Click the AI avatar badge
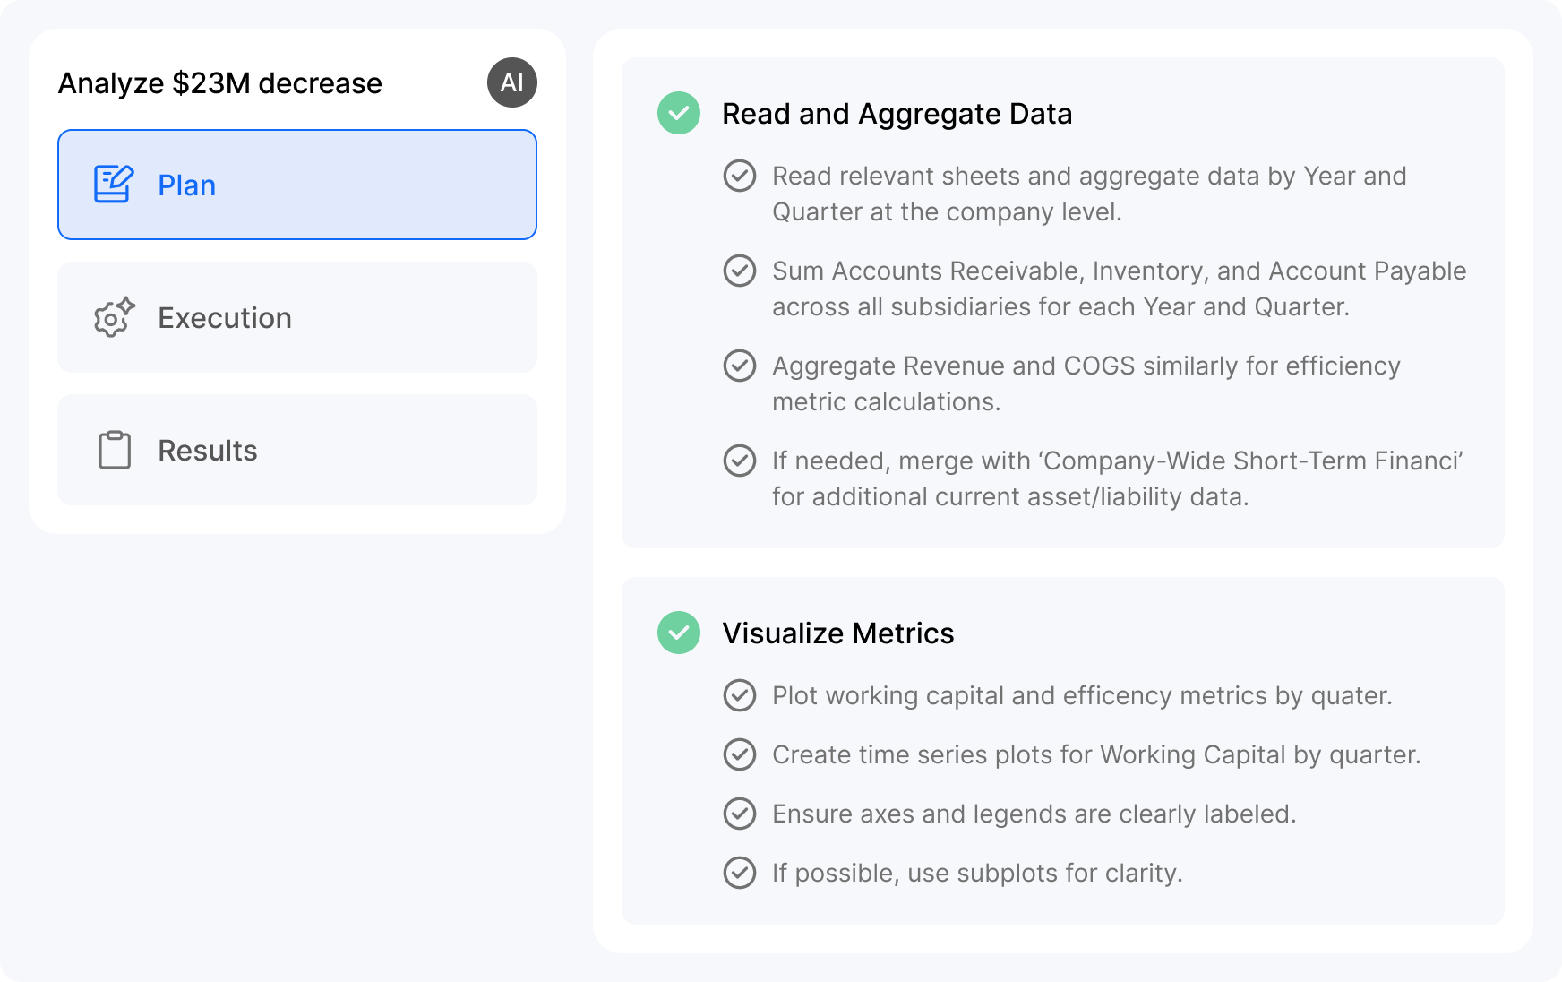Image resolution: width=1562 pixels, height=982 pixels. pyautogui.click(x=512, y=82)
